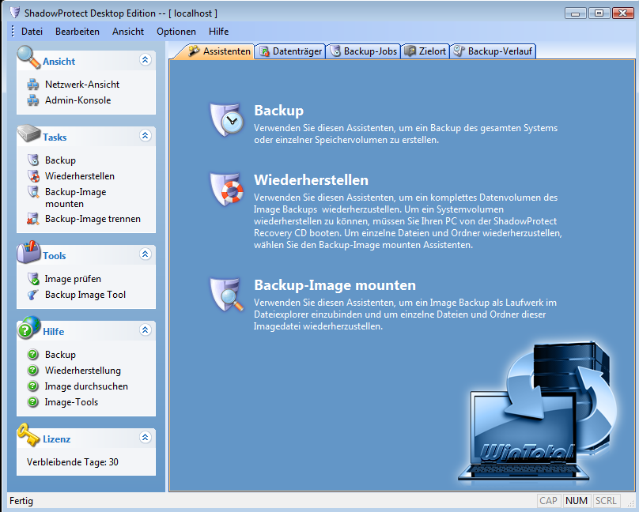Open the Hilfe menu in menu bar

[x=218, y=32]
